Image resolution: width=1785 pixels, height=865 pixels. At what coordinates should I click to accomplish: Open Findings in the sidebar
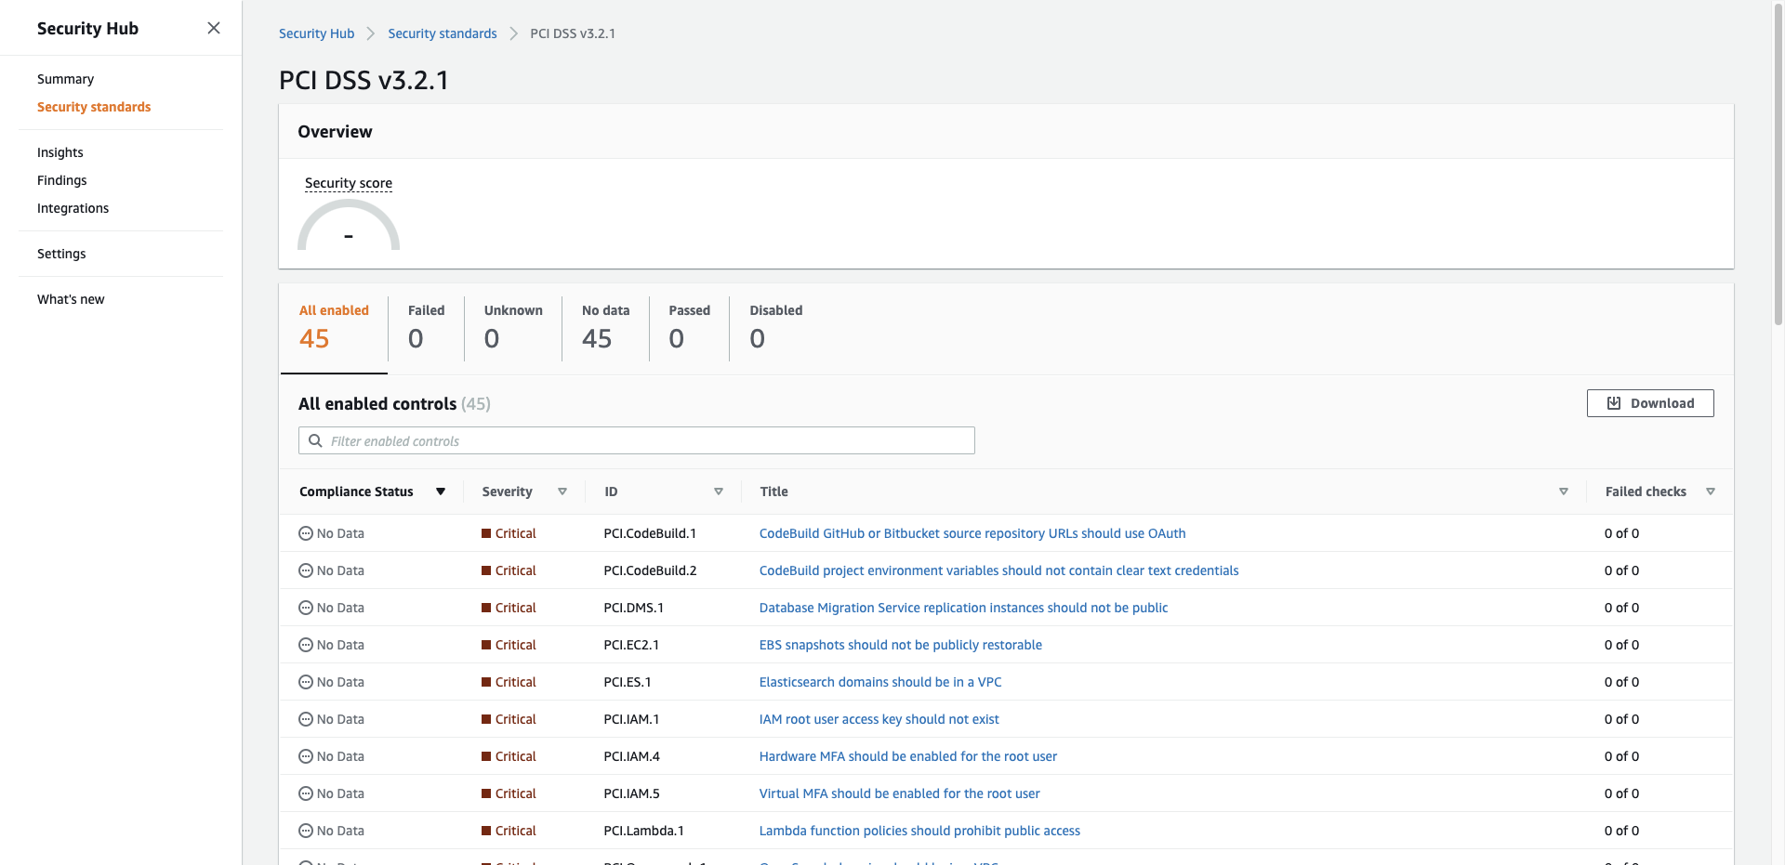[x=62, y=180]
